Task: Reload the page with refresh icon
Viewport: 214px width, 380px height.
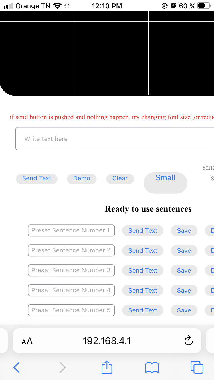Action: (x=189, y=341)
